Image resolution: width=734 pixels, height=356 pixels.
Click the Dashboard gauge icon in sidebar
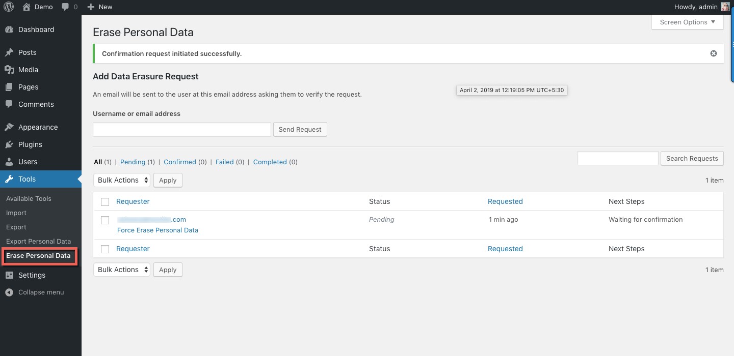click(9, 29)
